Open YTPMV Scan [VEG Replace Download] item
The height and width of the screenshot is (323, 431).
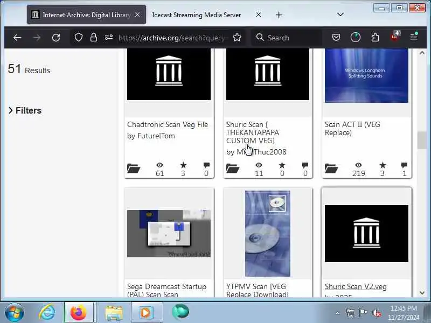[258, 290]
